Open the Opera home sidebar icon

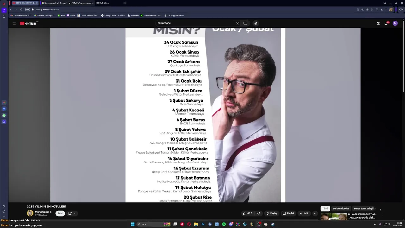tap(4, 10)
